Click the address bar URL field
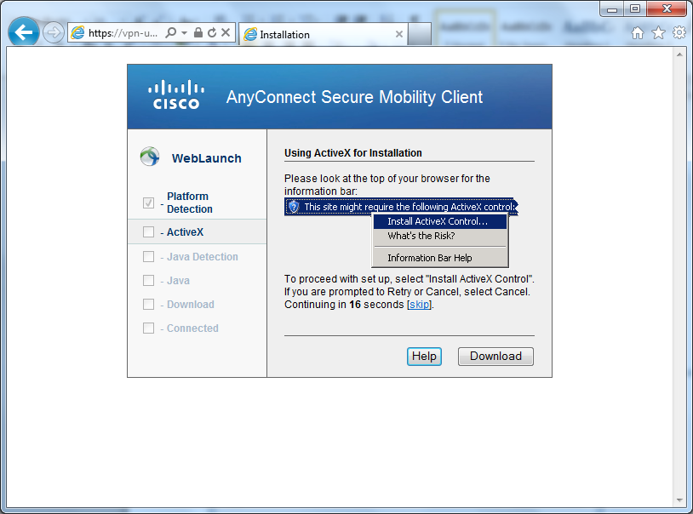This screenshot has width=693, height=514. (123, 33)
